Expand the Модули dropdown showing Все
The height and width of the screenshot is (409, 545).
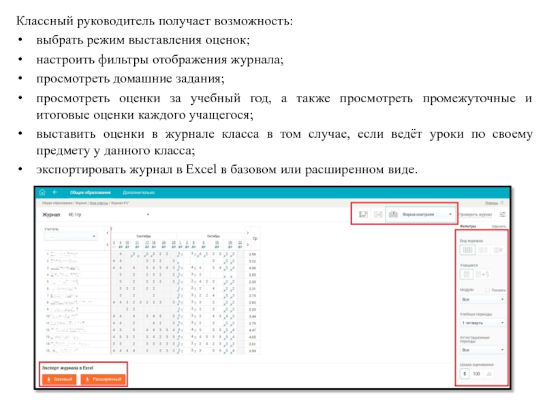coord(482,299)
